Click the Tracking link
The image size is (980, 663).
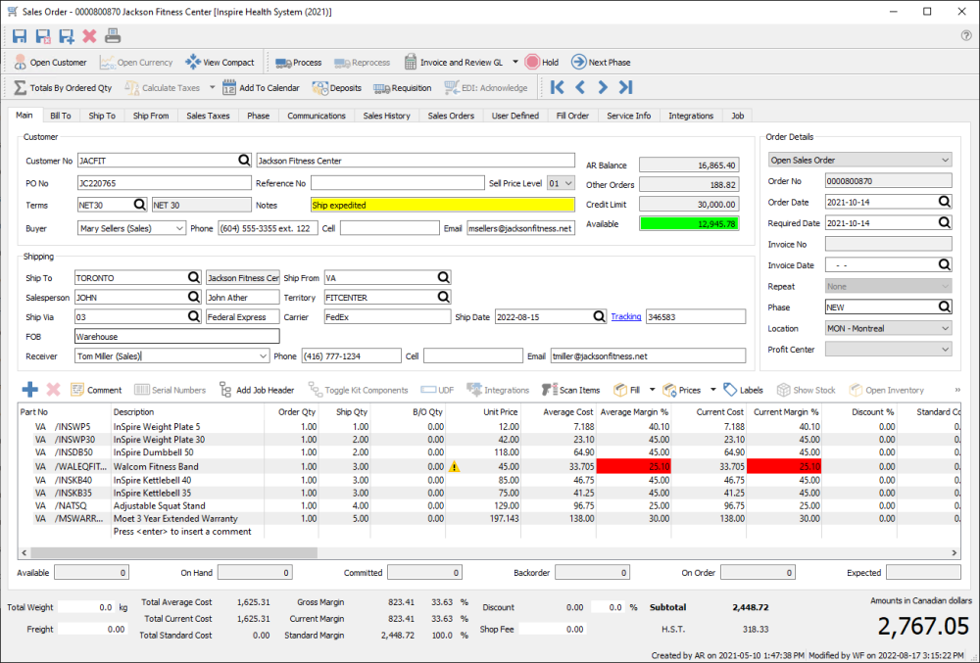pyautogui.click(x=626, y=316)
